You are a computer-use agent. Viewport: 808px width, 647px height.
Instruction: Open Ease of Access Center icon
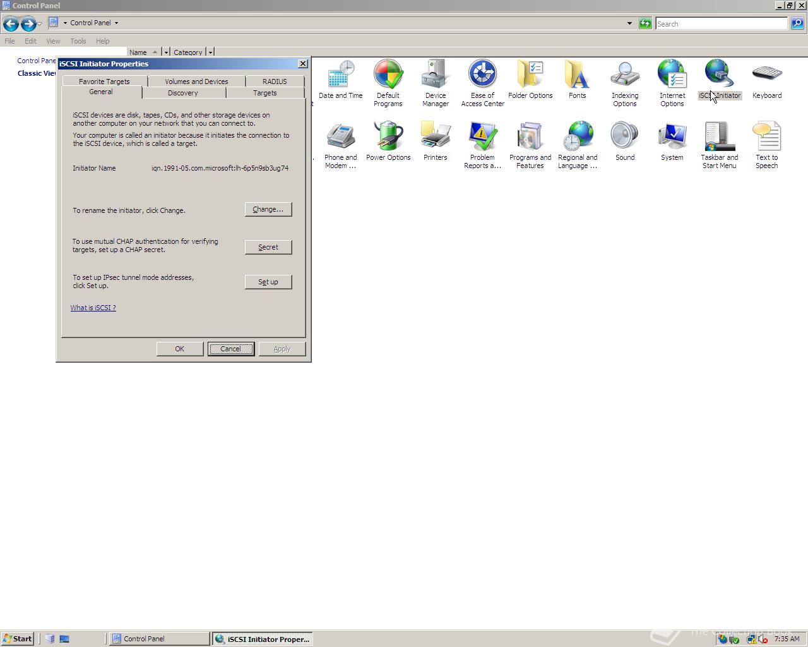(x=483, y=83)
